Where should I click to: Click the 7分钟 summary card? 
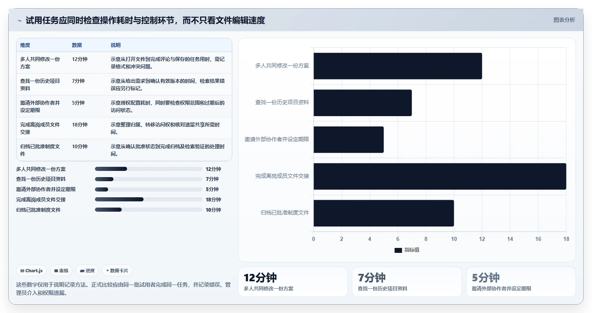tap(407, 282)
